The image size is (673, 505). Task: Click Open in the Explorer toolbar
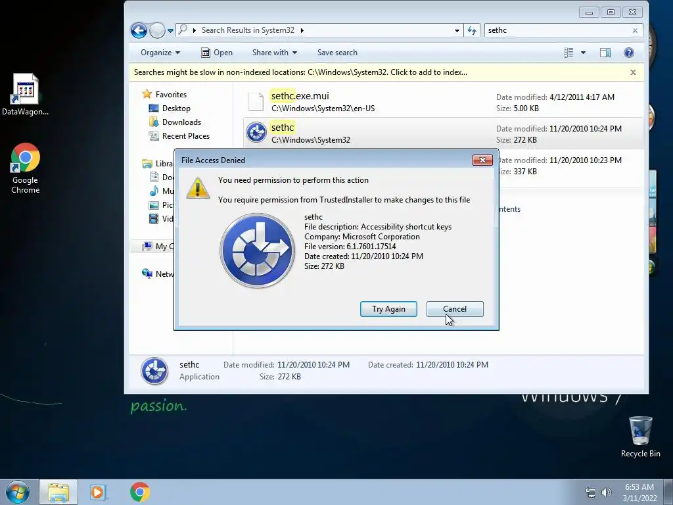click(x=217, y=53)
